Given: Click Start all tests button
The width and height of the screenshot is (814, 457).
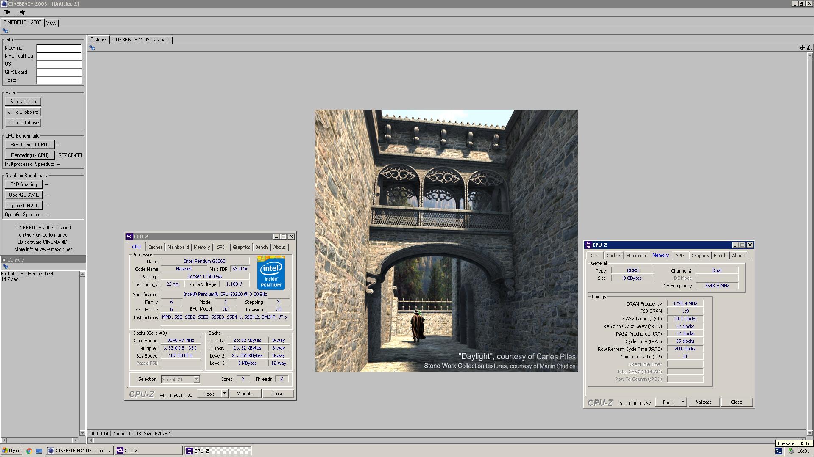Looking at the screenshot, I should pos(23,102).
